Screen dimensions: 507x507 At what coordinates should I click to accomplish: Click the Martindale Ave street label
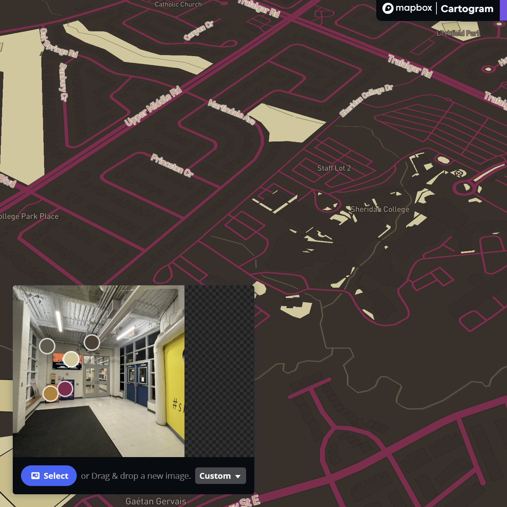click(232, 112)
